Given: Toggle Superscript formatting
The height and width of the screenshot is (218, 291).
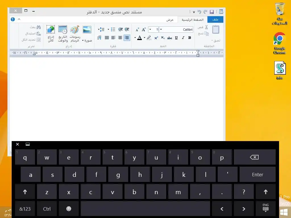Looking at the screenshot, I should coord(156,38).
